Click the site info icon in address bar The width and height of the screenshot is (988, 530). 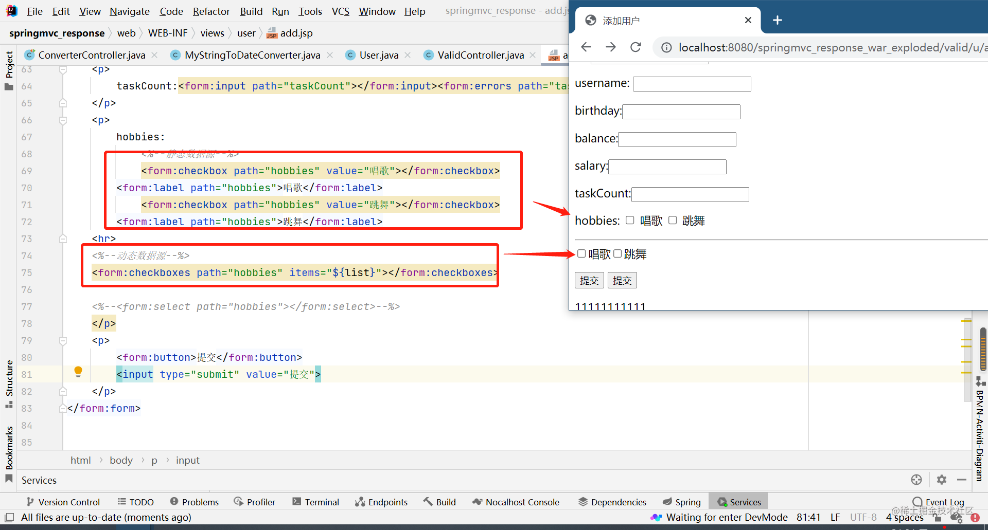[666, 48]
